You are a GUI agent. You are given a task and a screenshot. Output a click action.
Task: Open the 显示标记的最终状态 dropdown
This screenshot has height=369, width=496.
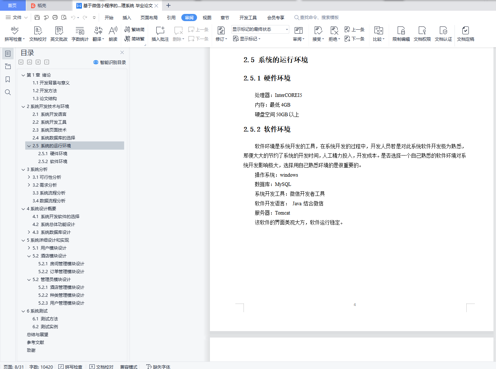[260, 29]
